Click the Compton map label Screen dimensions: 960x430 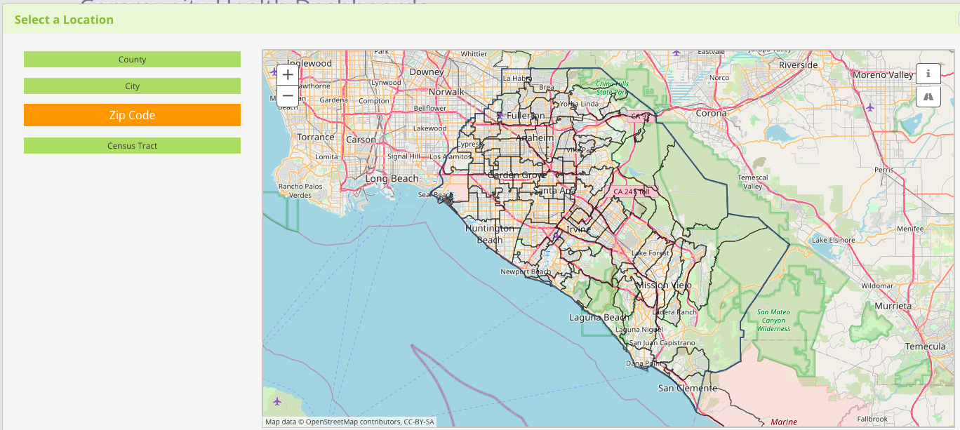(x=373, y=101)
